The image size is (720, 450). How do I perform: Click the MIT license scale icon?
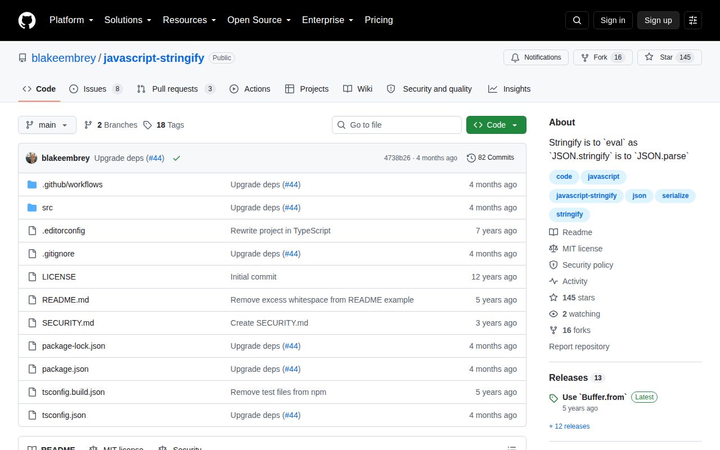553,249
